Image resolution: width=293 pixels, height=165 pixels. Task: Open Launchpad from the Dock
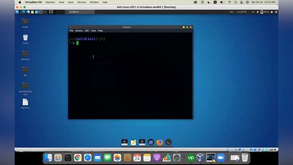[58, 158]
